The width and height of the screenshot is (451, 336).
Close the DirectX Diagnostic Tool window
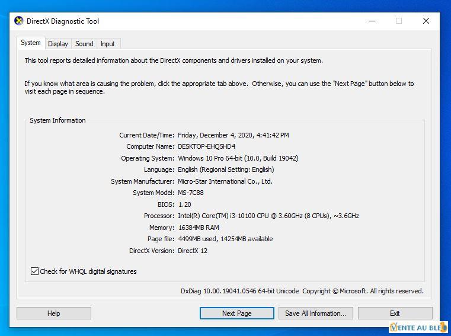pos(426,21)
